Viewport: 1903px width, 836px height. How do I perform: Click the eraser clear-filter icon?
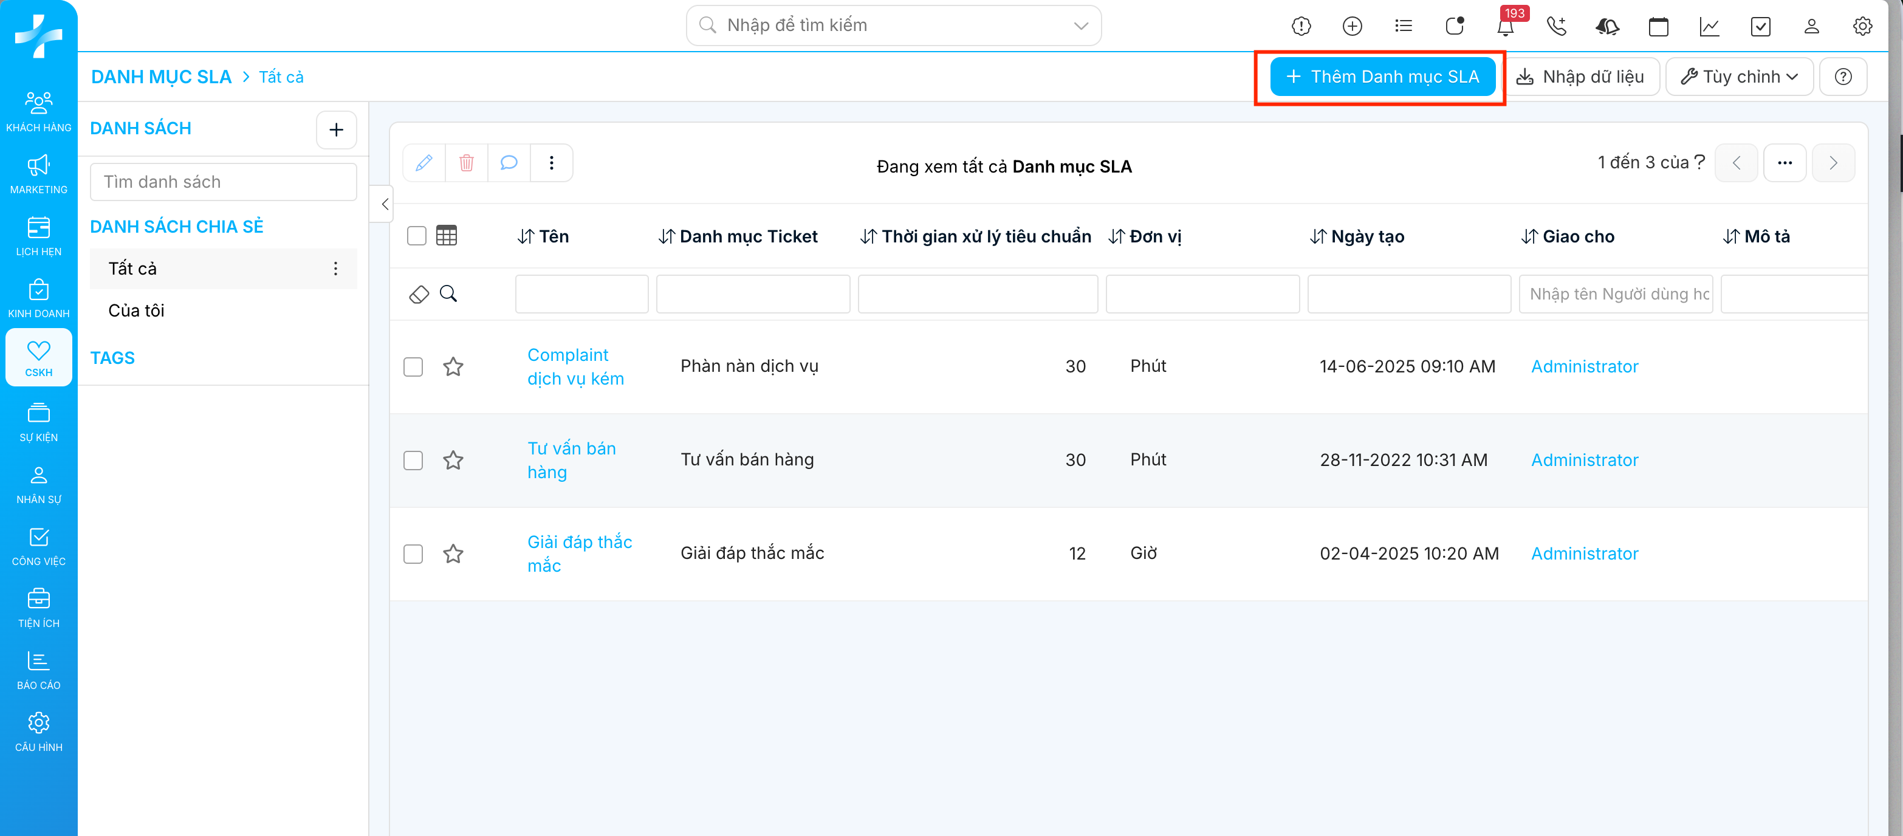click(419, 294)
